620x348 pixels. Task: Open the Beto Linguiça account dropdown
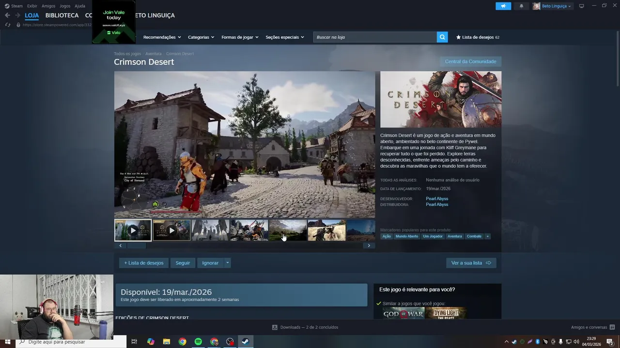(x=557, y=6)
